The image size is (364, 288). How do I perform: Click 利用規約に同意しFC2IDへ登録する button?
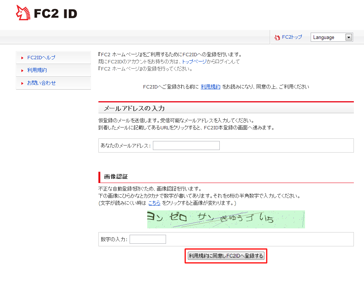click(226, 256)
